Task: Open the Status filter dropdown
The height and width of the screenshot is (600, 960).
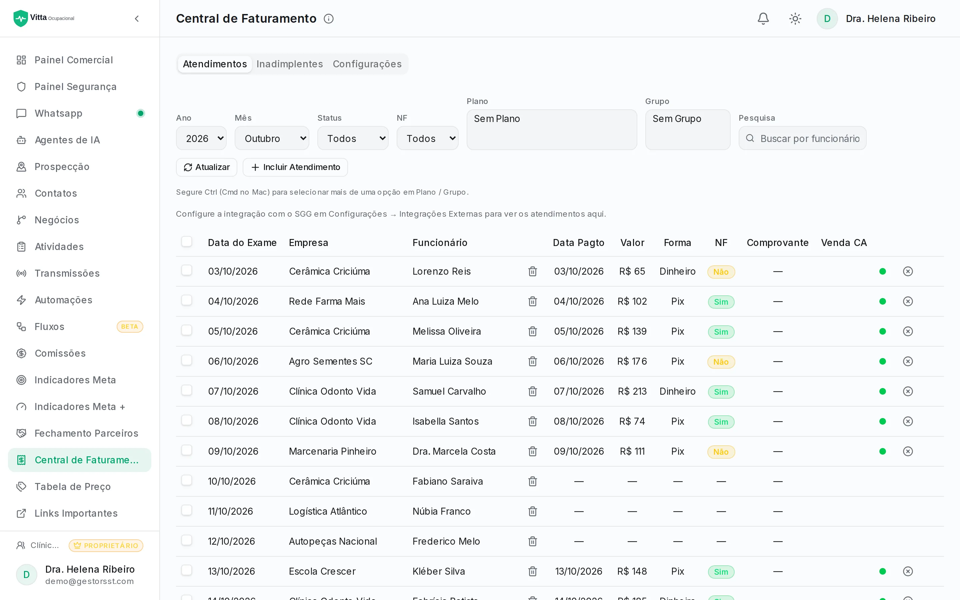Action: coord(353,138)
